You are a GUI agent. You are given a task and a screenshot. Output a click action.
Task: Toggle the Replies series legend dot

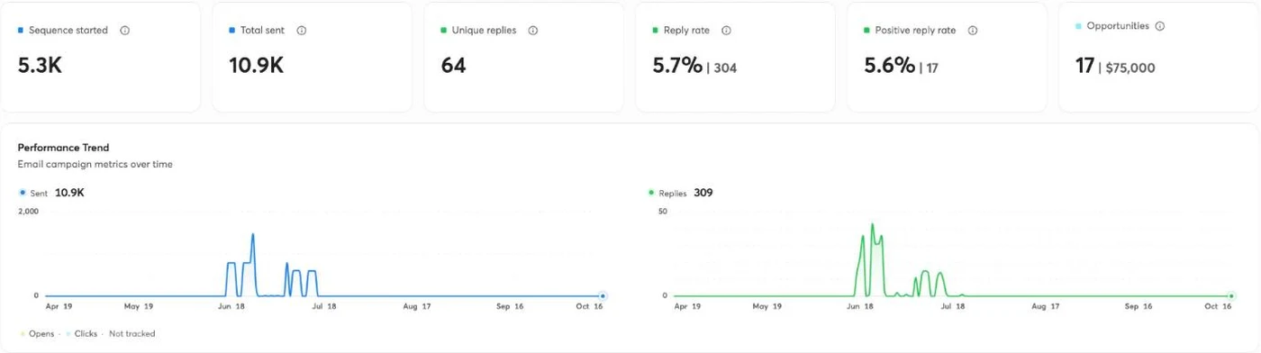pyautogui.click(x=651, y=194)
